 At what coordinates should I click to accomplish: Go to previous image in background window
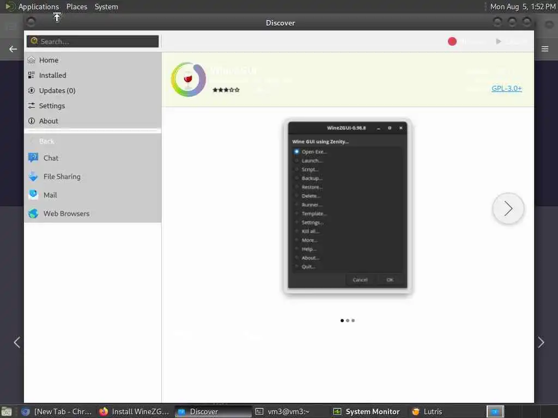coord(17,342)
